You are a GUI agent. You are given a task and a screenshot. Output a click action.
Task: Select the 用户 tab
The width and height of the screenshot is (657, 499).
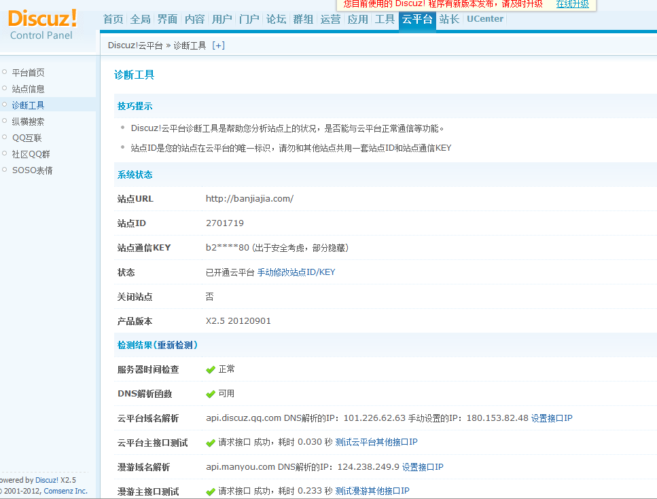pos(222,19)
